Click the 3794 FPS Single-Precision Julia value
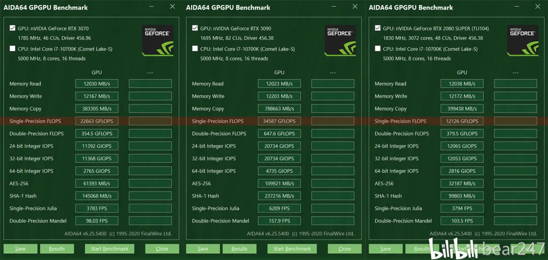 pos(462,208)
